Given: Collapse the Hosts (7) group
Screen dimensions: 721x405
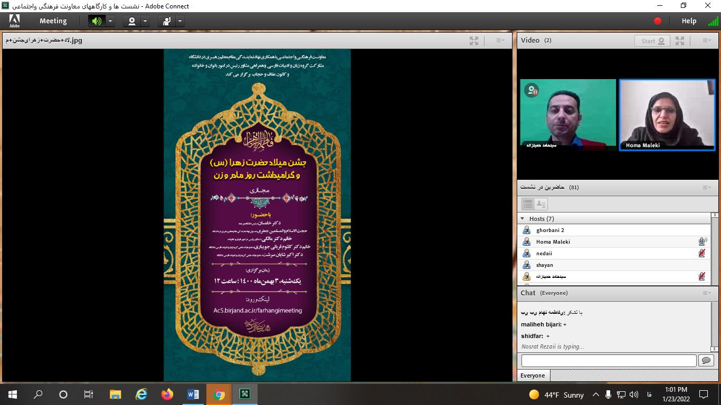Looking at the screenshot, I should pyautogui.click(x=523, y=219).
